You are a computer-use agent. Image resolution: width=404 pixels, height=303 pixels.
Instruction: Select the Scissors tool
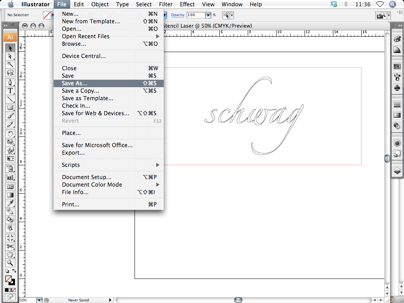[10, 246]
